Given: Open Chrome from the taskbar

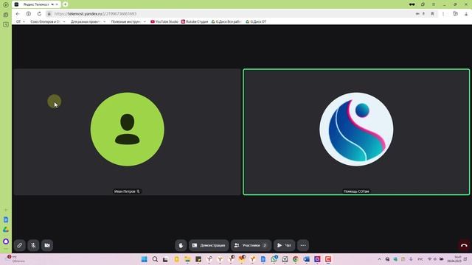Looking at the screenshot, I should [296, 259].
